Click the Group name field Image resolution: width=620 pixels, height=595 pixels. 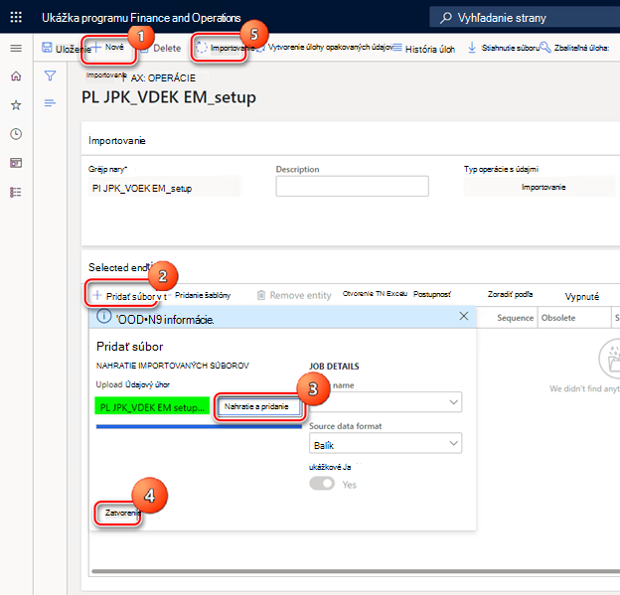tap(164, 187)
